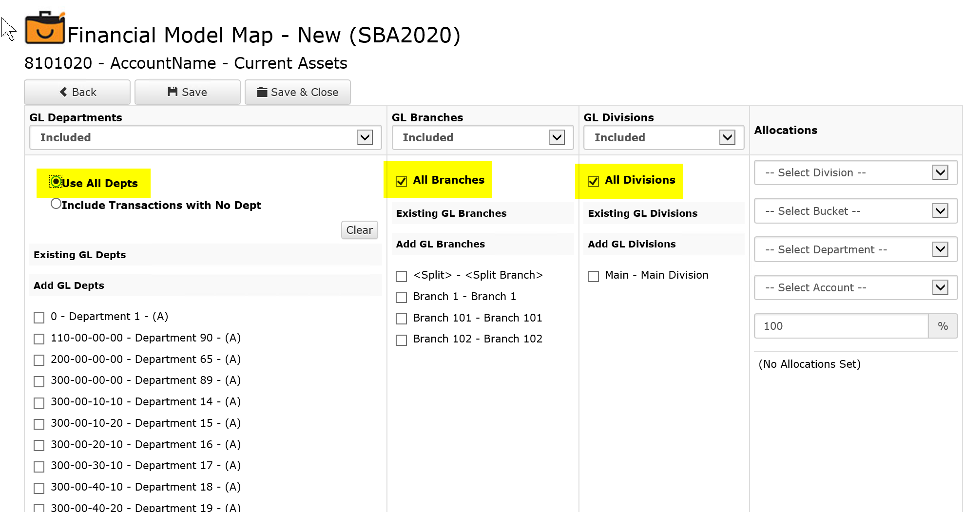Check the Branch 101 checkbox
Image resolution: width=963 pixels, height=512 pixels.
coord(401,319)
